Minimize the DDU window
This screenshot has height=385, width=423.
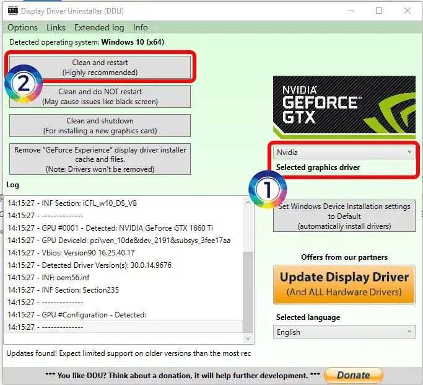click(x=351, y=11)
